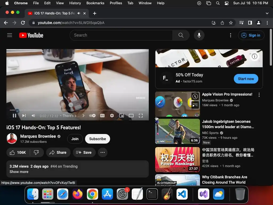Pause the video with the pause button
Image resolution: width=273 pixels, height=205 pixels.
click(14, 116)
